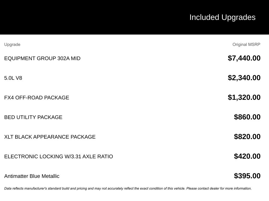This screenshot has height=201, width=269.
Task: Click the Included Upgrades heading
Action: 222,17
